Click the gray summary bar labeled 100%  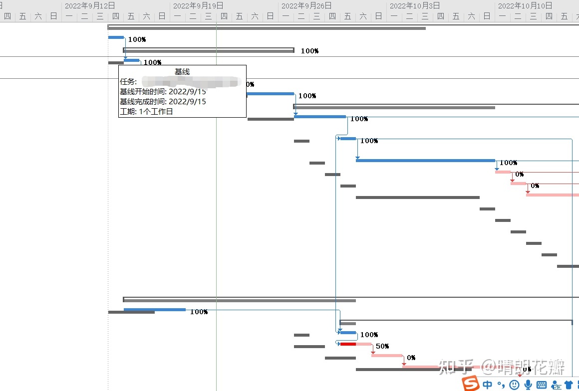(209, 50)
